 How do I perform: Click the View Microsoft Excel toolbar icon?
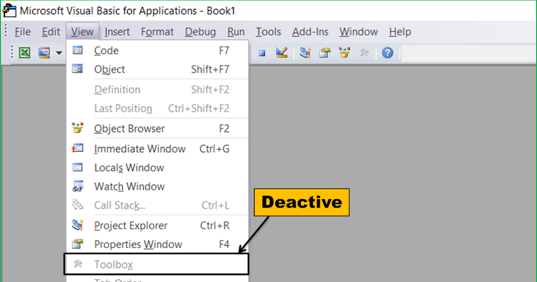pos(25,53)
